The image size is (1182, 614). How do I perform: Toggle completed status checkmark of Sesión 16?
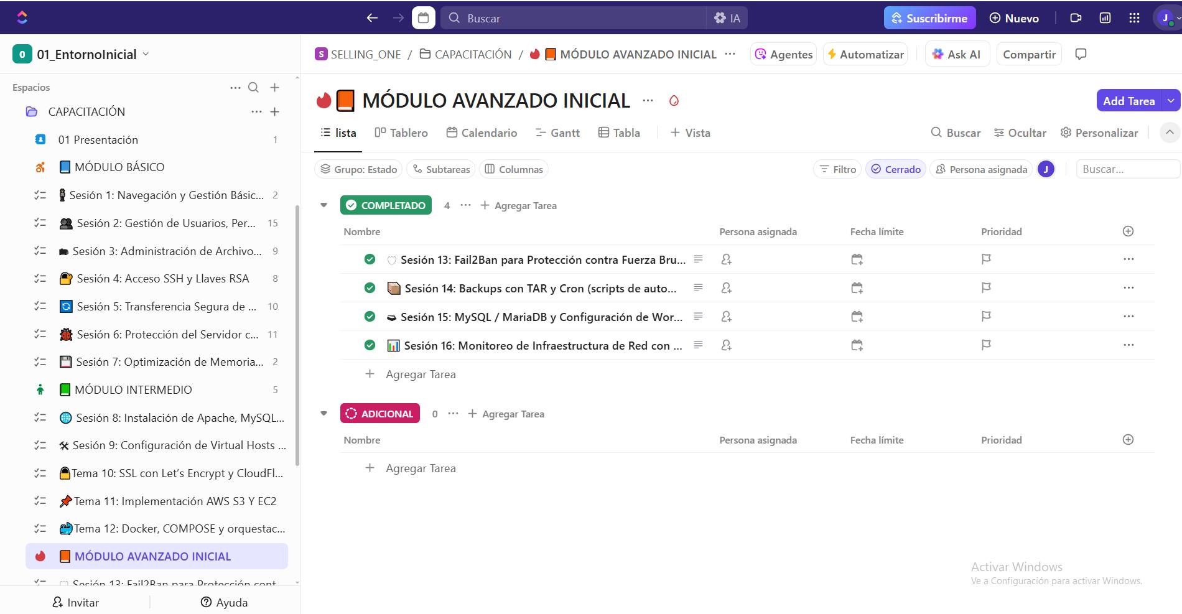coord(370,345)
